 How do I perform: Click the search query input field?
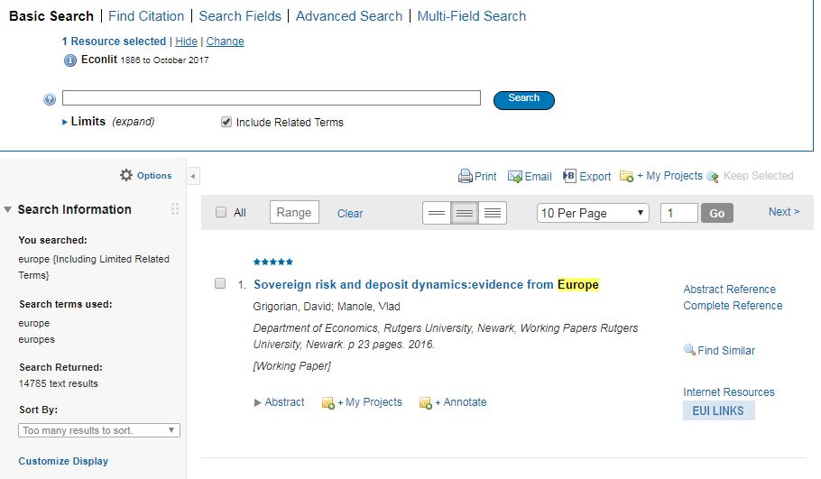click(271, 98)
